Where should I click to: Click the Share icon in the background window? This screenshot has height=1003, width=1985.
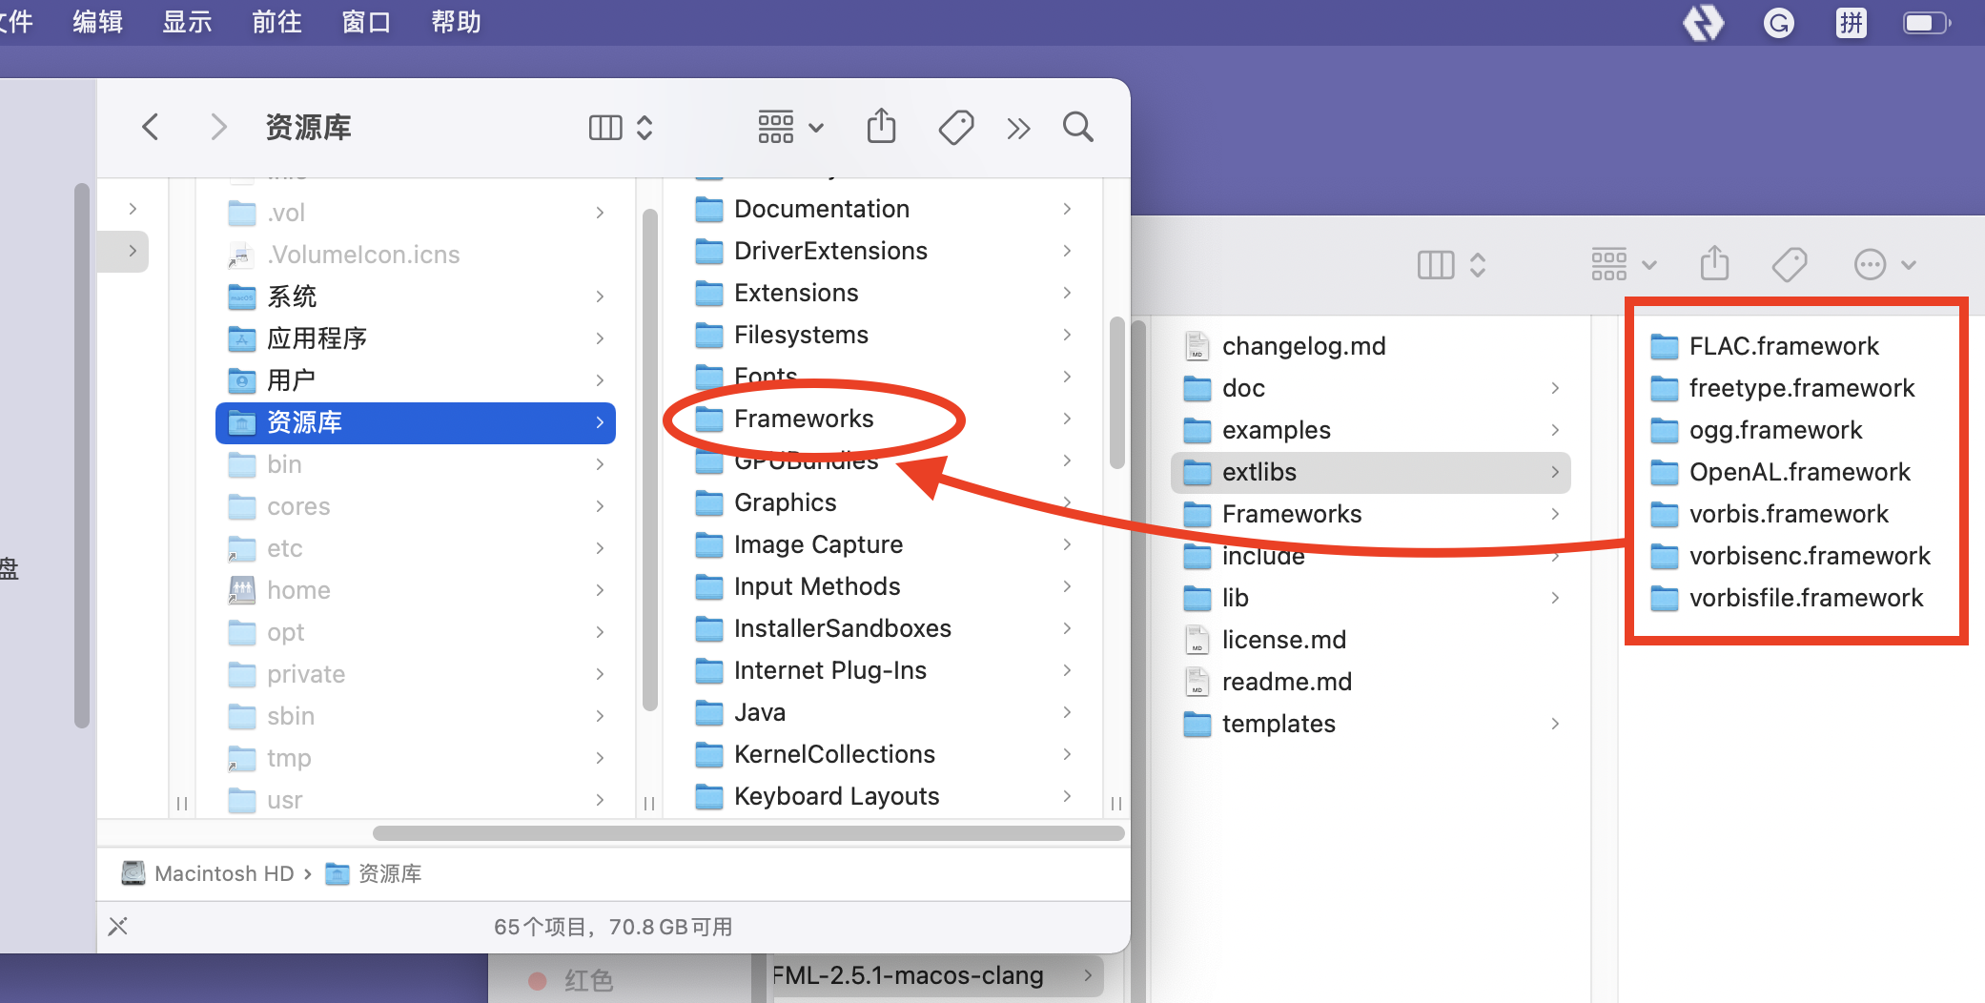pyautogui.click(x=1714, y=264)
